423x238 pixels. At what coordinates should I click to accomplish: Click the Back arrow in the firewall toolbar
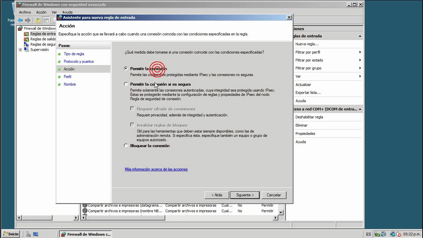pos(20,20)
